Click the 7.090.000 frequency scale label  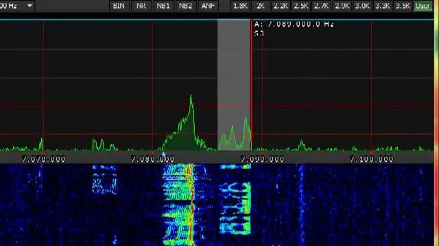tap(262, 159)
